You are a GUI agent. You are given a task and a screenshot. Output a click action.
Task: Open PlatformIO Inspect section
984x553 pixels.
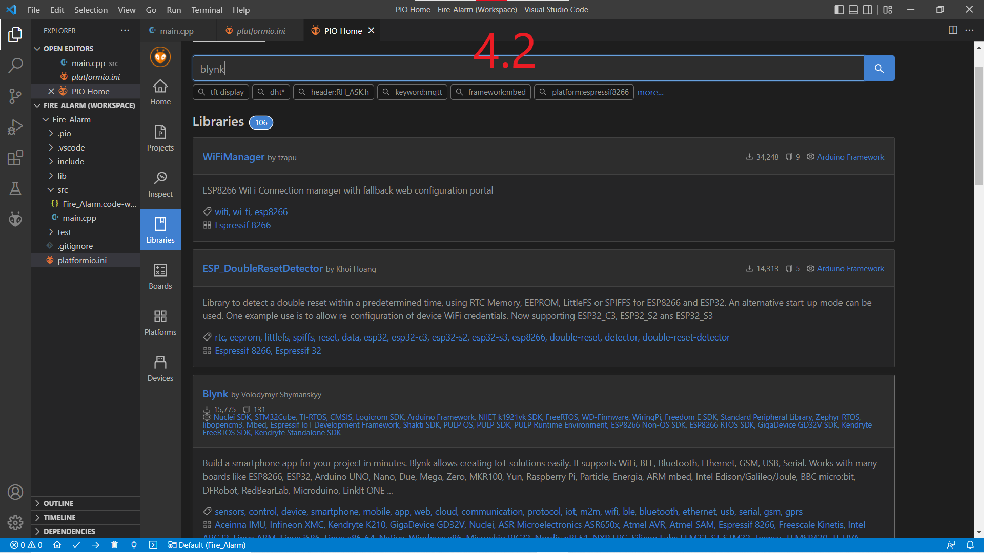[160, 184]
